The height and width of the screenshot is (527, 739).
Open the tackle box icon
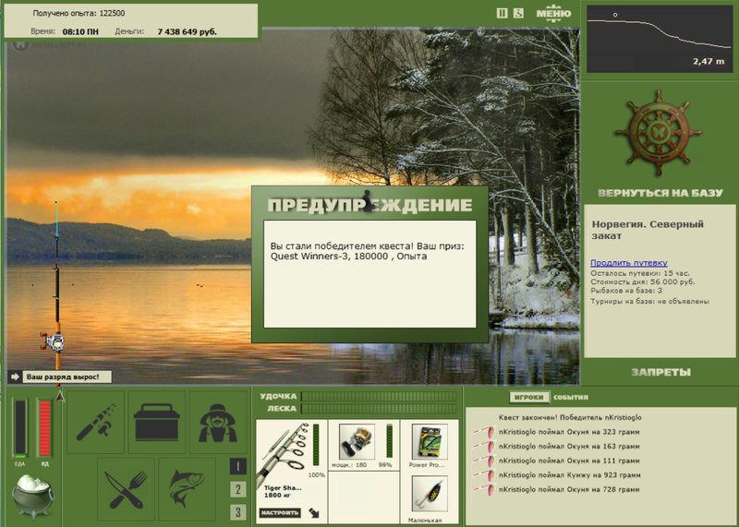click(x=157, y=422)
